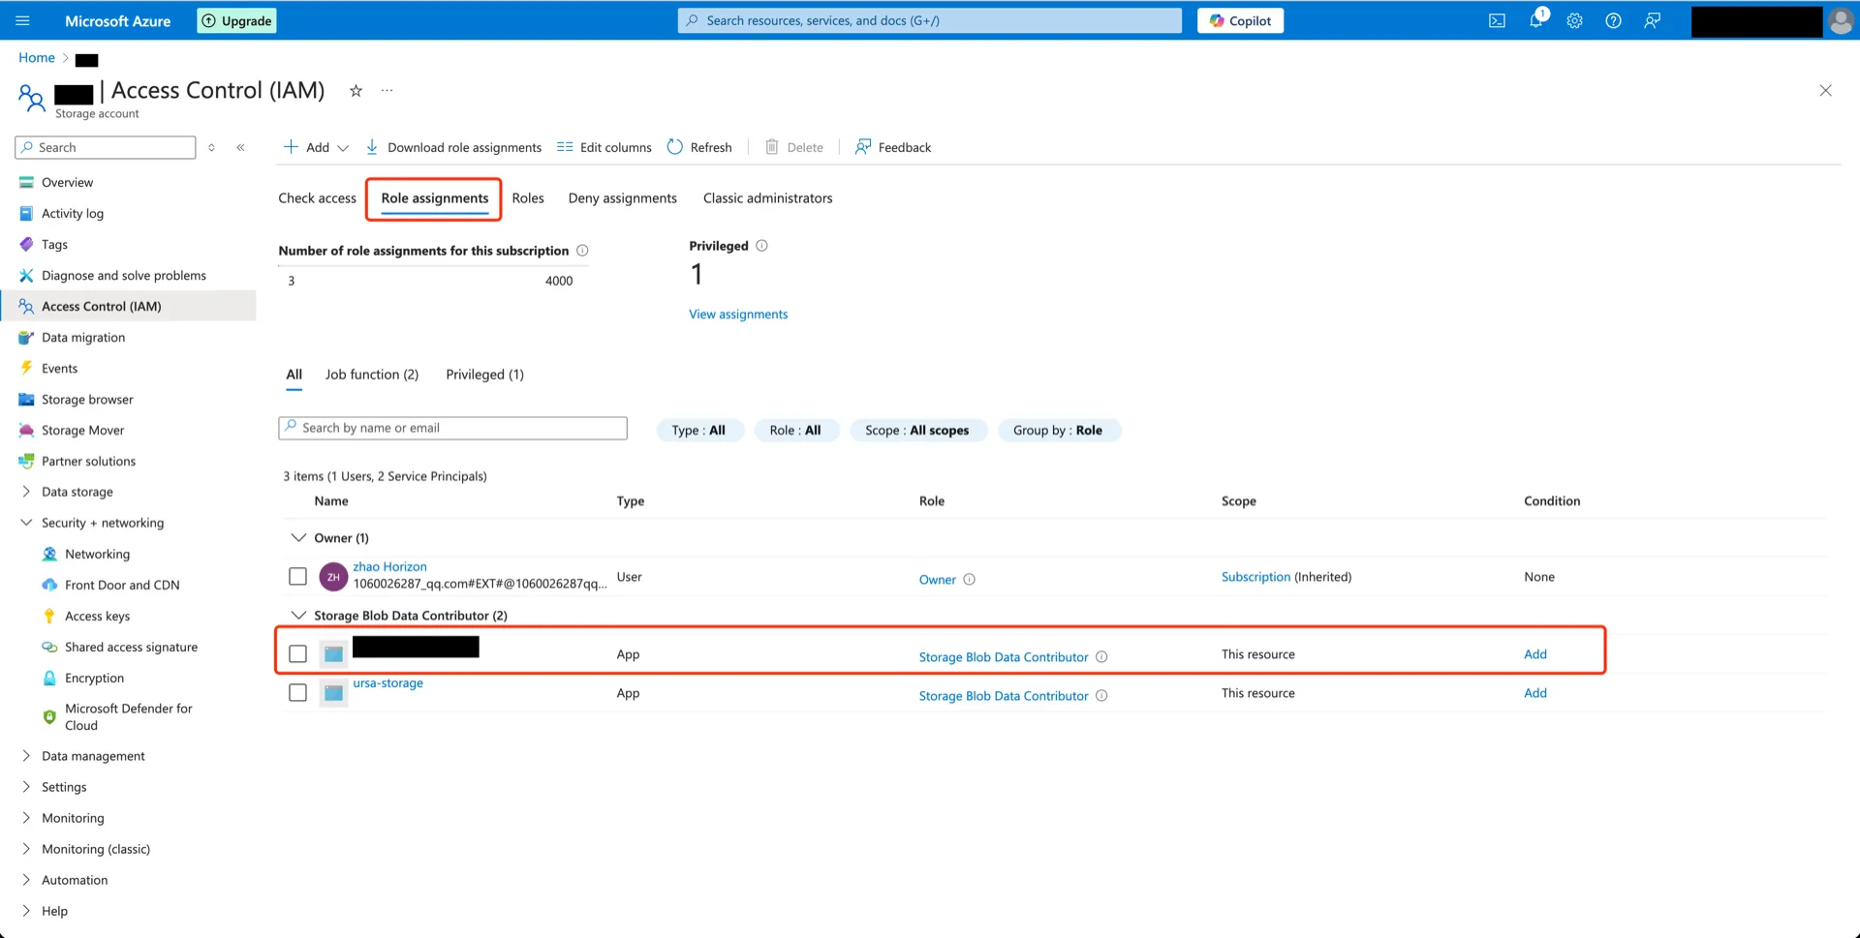Screen dimensions: 1860x938
Task: Show info for role assignments count
Action: point(582,251)
